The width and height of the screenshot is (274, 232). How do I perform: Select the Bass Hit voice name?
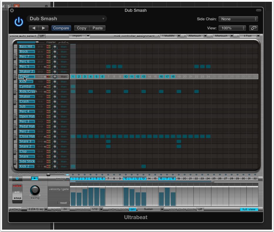coord(27,47)
